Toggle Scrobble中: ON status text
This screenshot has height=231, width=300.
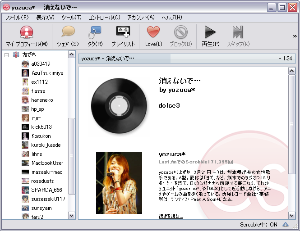tap(258, 225)
